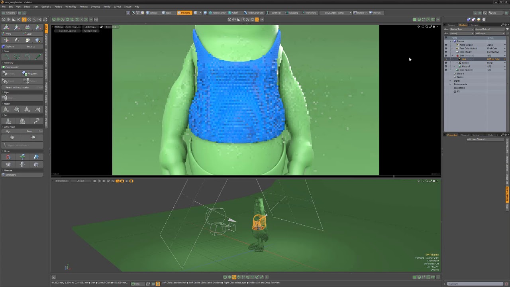Select the (Render Camera) dropdown
The width and height of the screenshot is (510, 287).
point(67,31)
